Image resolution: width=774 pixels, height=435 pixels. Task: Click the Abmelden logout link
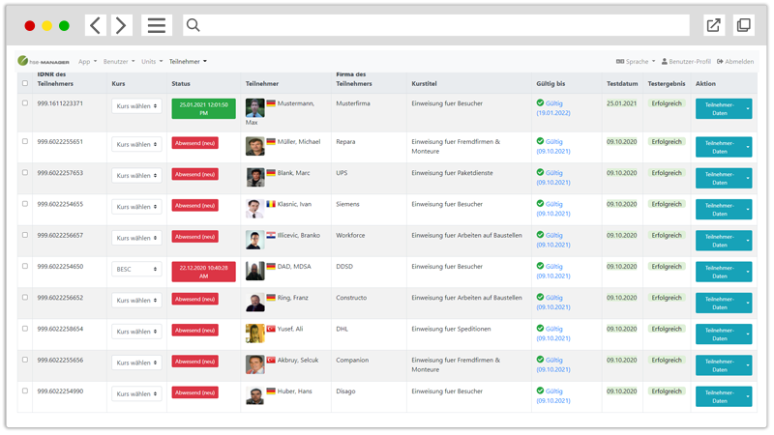(735, 61)
